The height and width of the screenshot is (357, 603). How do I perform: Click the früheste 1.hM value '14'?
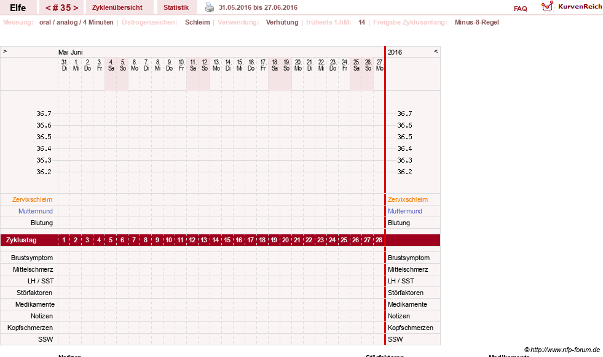tap(361, 22)
